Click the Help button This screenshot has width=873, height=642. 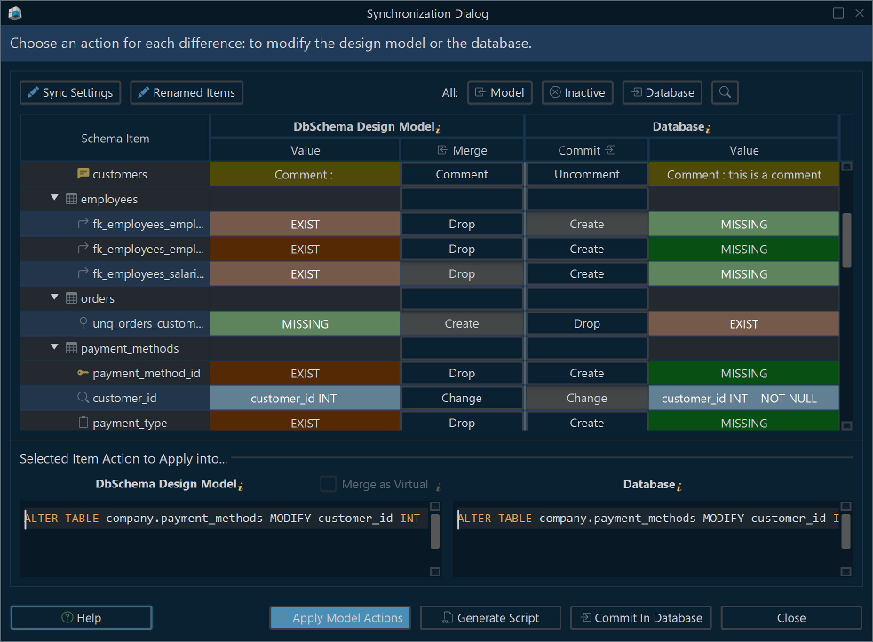(x=82, y=617)
